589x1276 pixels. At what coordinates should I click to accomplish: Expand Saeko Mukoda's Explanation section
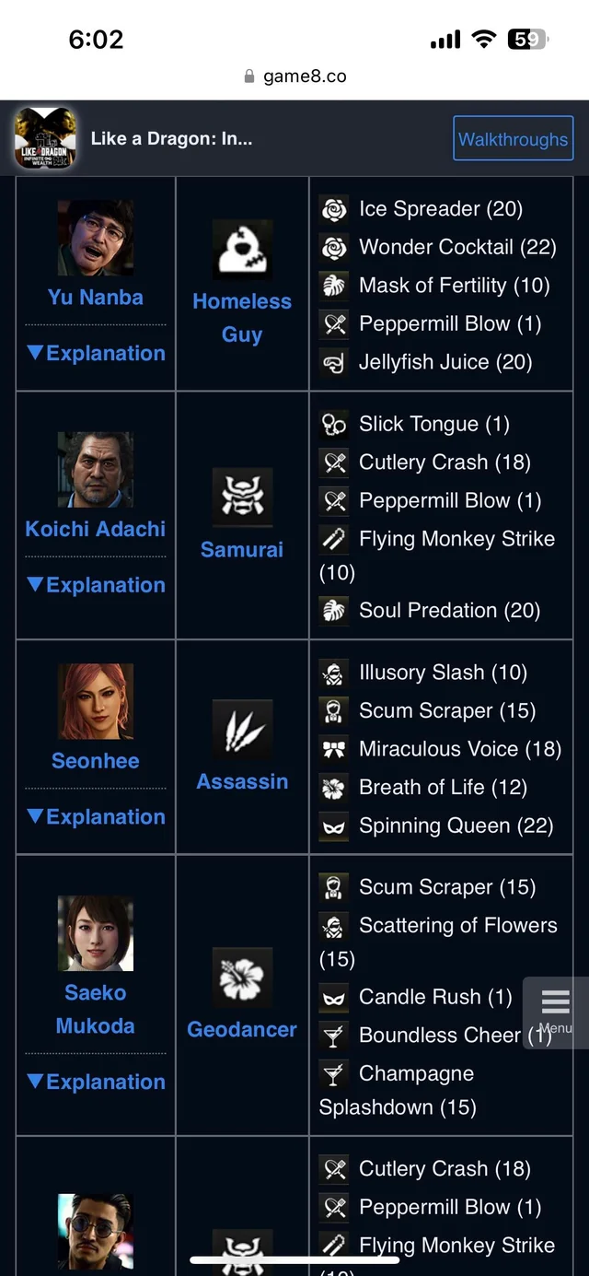coord(95,1082)
